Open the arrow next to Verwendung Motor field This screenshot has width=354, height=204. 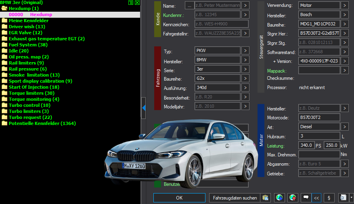pos(345,5)
